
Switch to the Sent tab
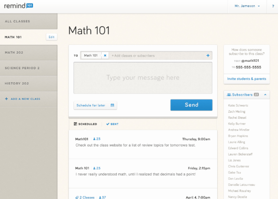pos(113,124)
